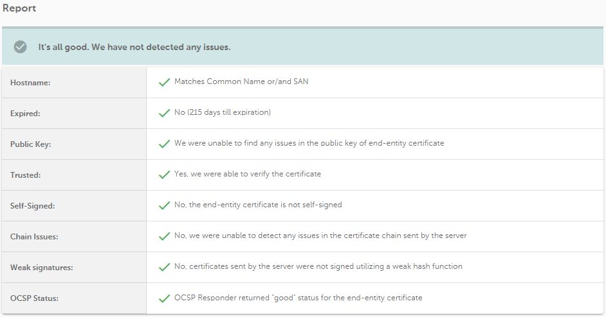Select the Chain Issues label cell
Viewport: 606px width, 317px height.
74,237
